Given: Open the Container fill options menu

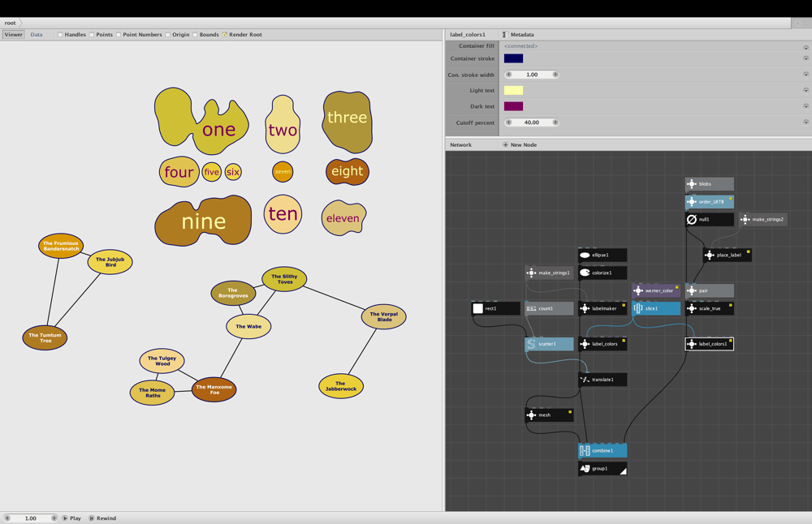Looking at the screenshot, I should (x=806, y=47).
